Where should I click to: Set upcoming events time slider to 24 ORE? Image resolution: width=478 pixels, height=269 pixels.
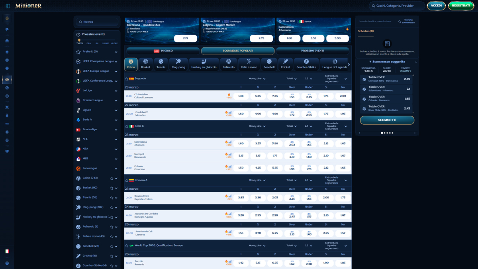(106, 43)
